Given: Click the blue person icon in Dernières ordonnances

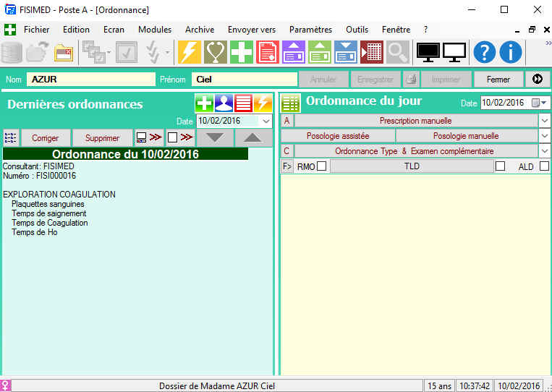Looking at the screenshot, I should point(224,103).
